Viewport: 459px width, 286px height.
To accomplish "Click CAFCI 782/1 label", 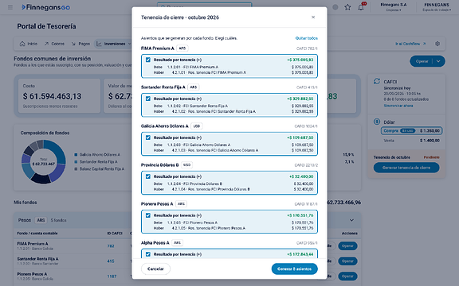I will [307, 48].
